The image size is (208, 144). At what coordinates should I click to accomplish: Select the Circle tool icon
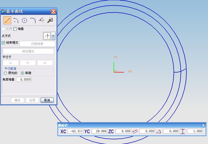click(x=24, y=20)
